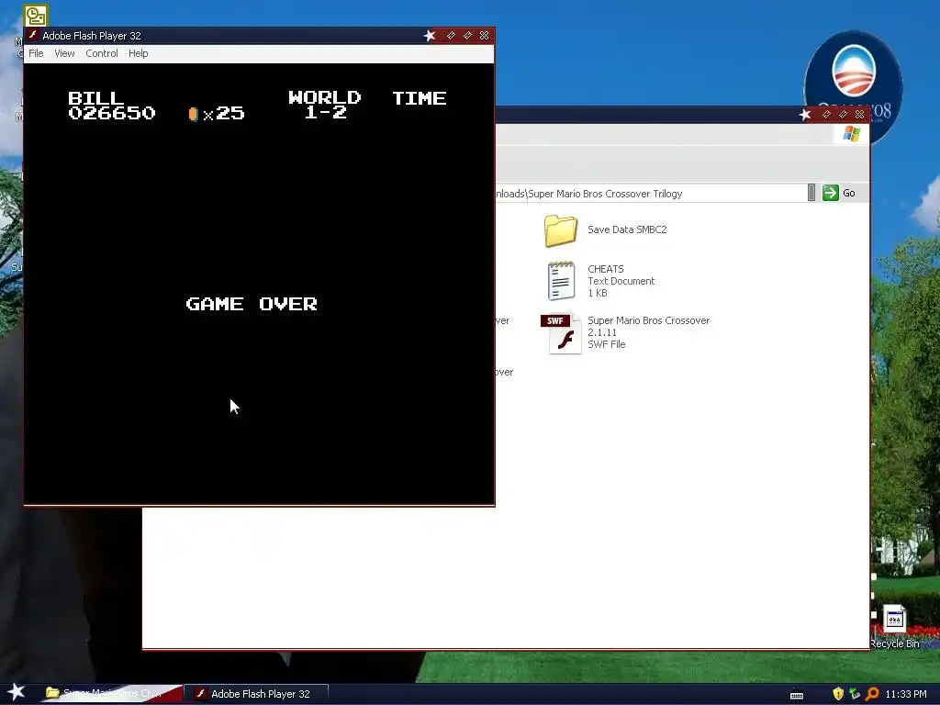Click the coin icon beside x25
The image size is (940, 705).
pos(193,114)
